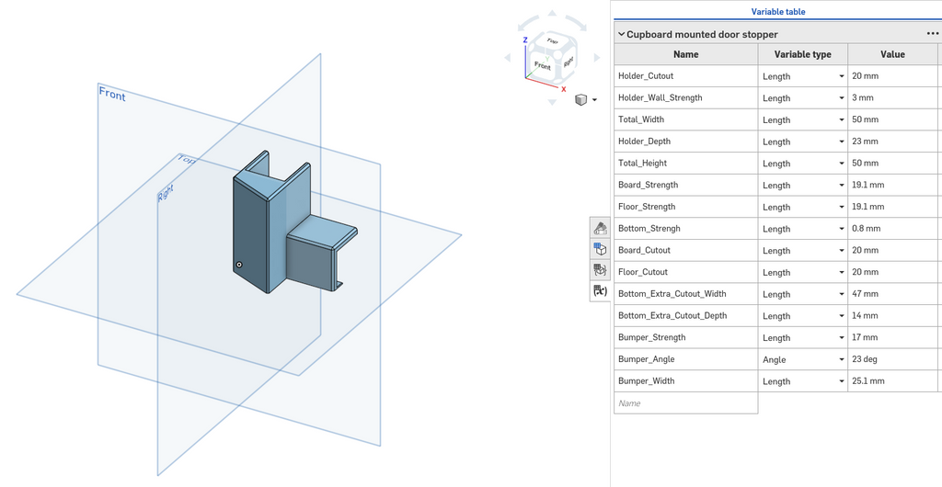Click the empty Name field for a new variable
Image resolution: width=942 pixels, height=487 pixels.
pyautogui.click(x=685, y=403)
